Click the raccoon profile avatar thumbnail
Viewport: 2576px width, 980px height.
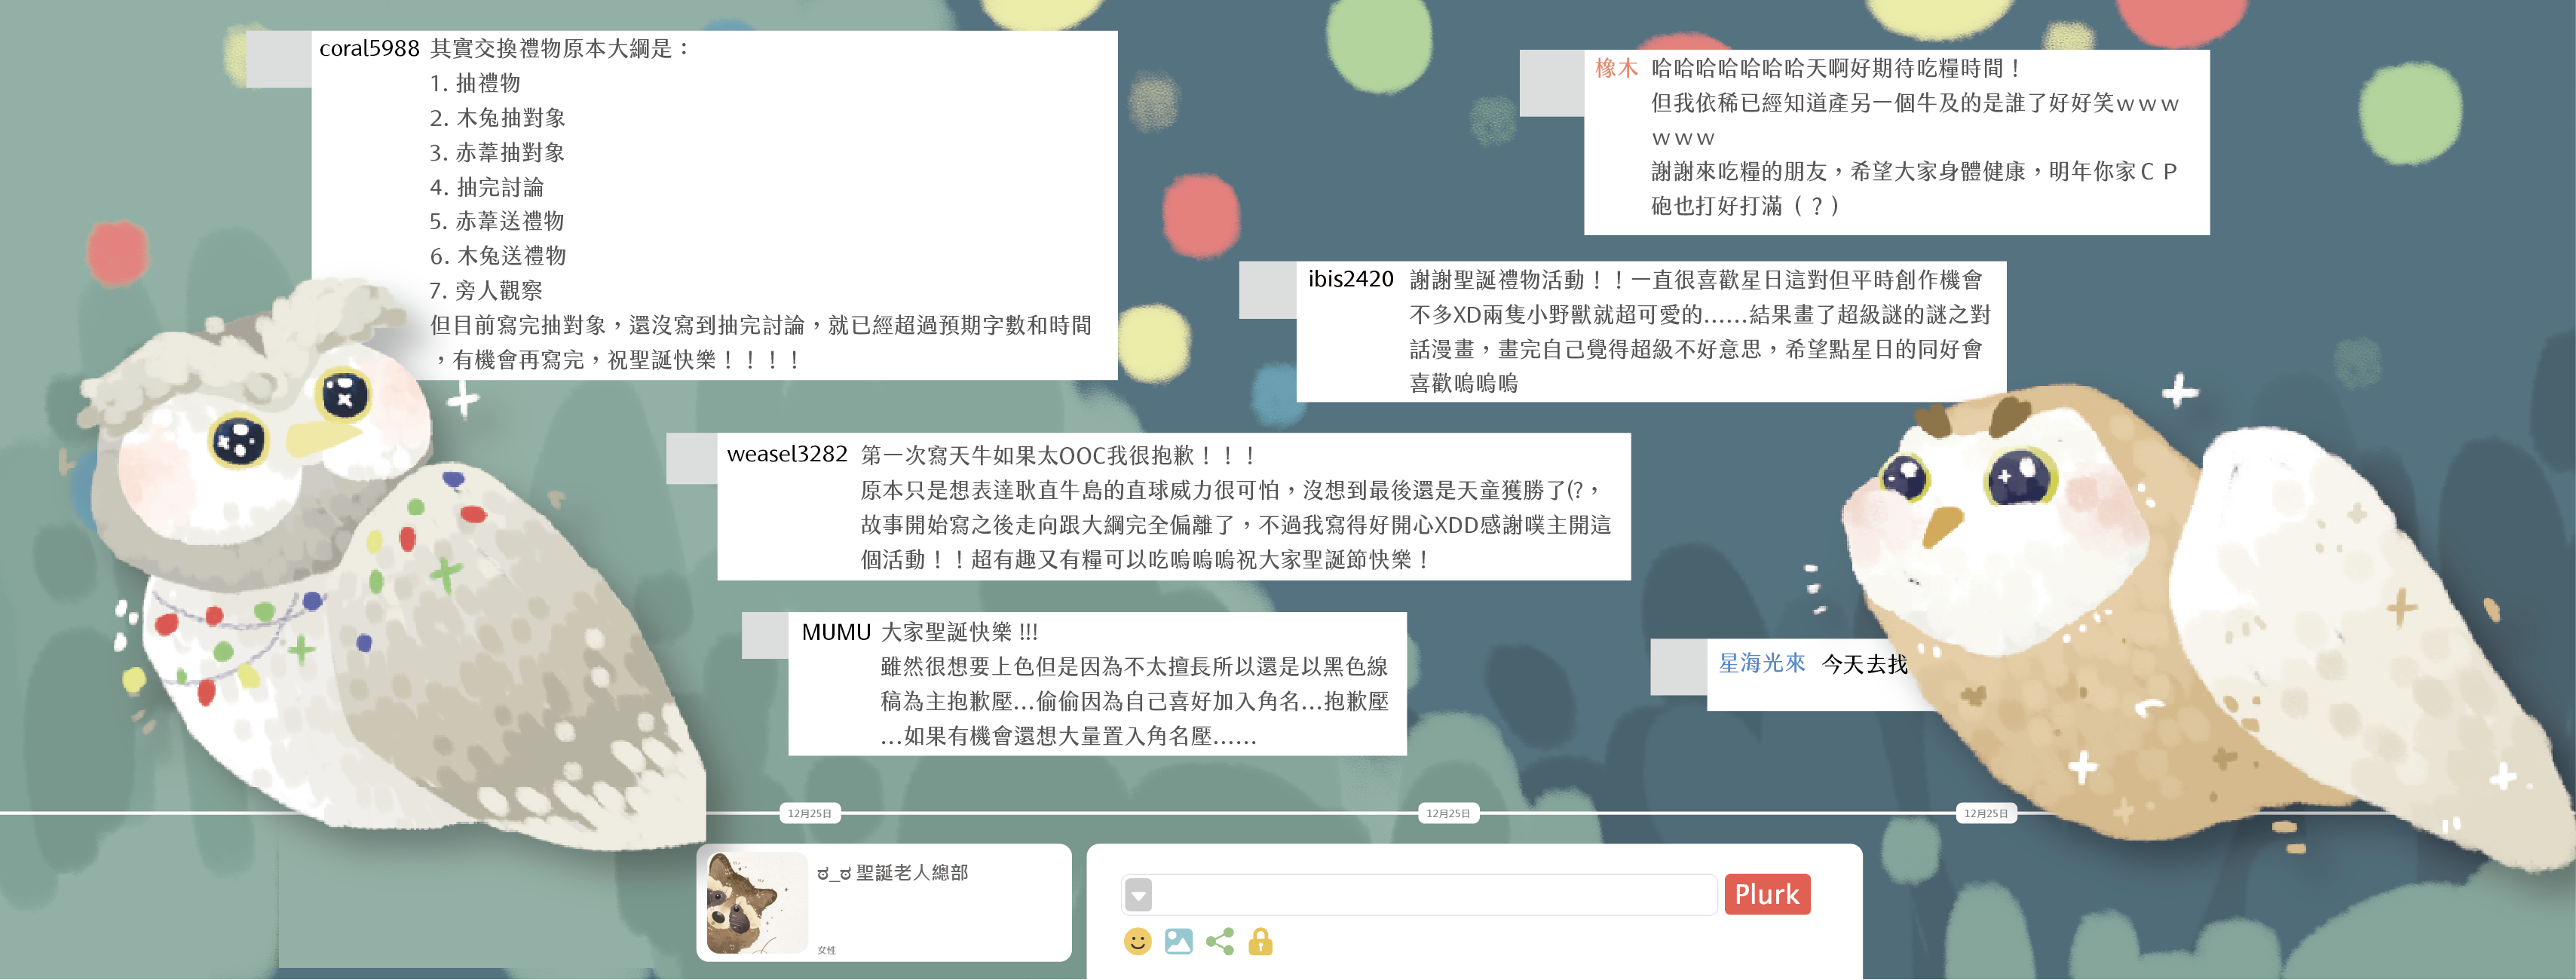(x=757, y=903)
